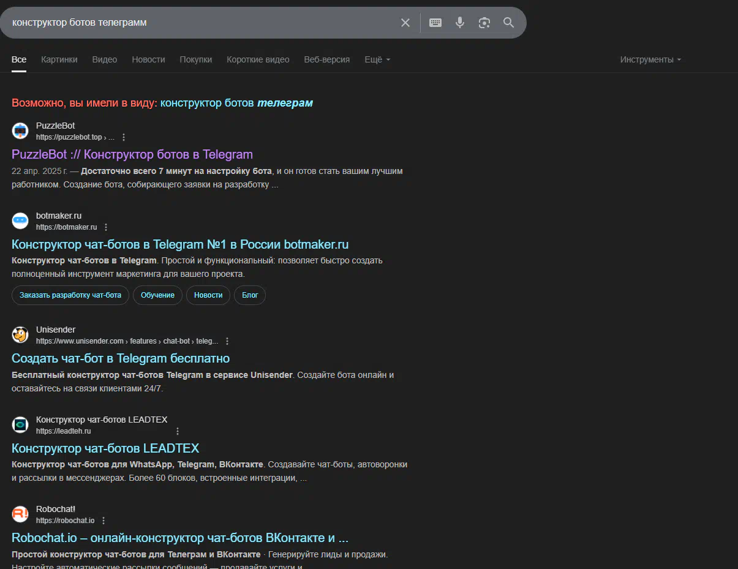Viewport: 738px width, 569px height.
Task: Click the Unisender site favicon
Action: coord(20,334)
